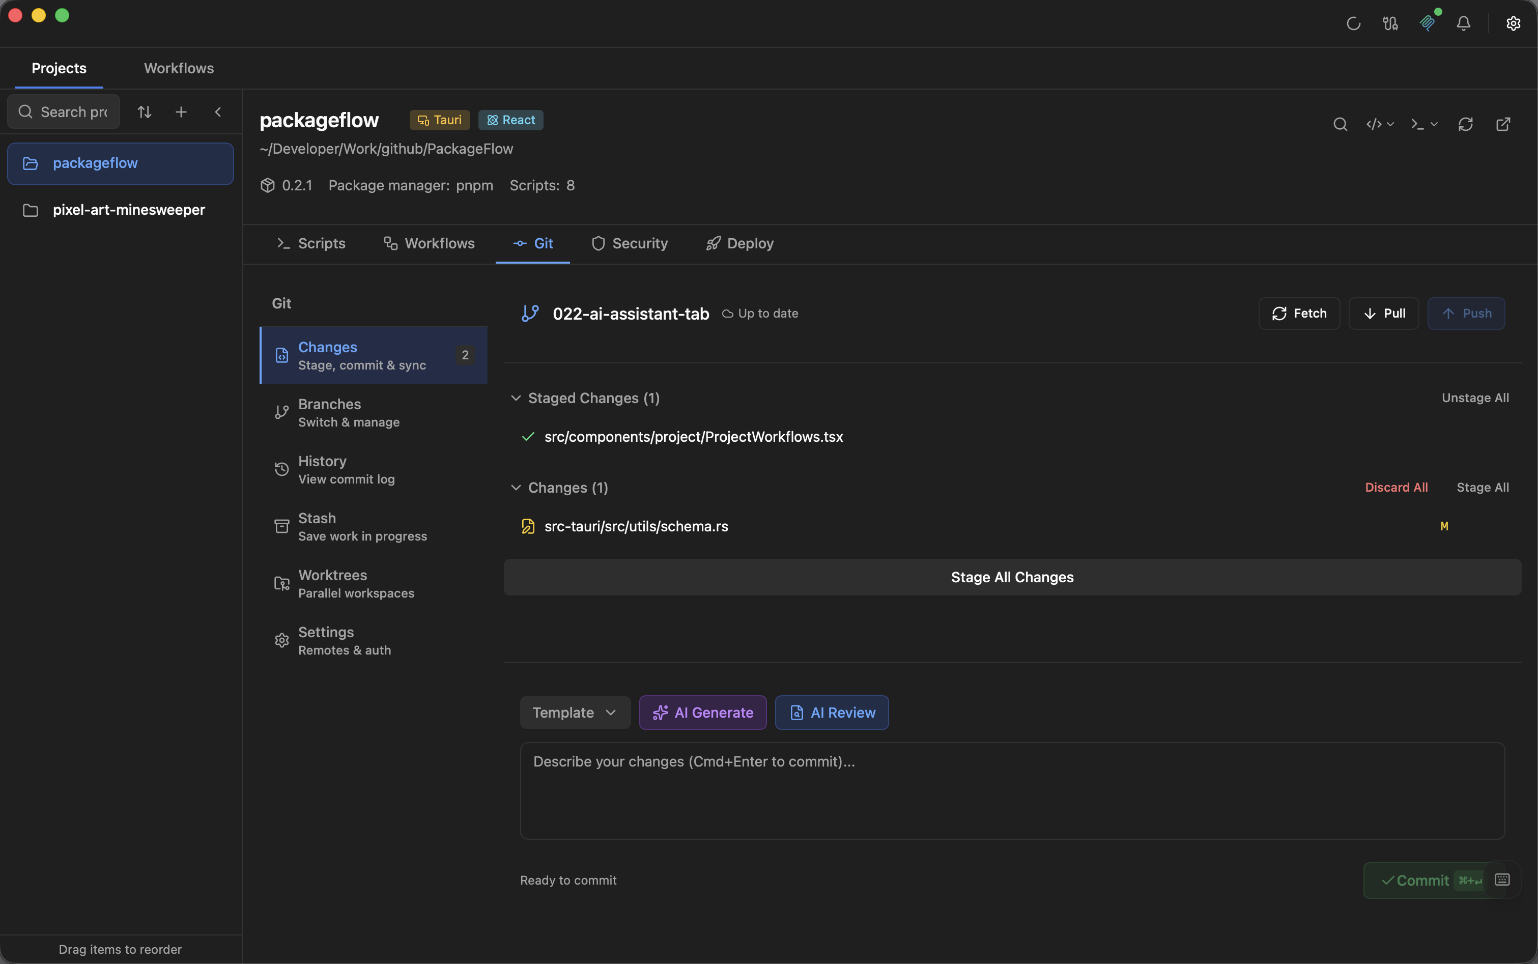Open app settings gear in title bar
Image resolution: width=1538 pixels, height=964 pixels.
click(1513, 23)
